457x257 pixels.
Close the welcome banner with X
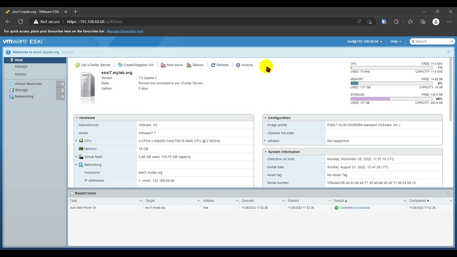point(448,52)
